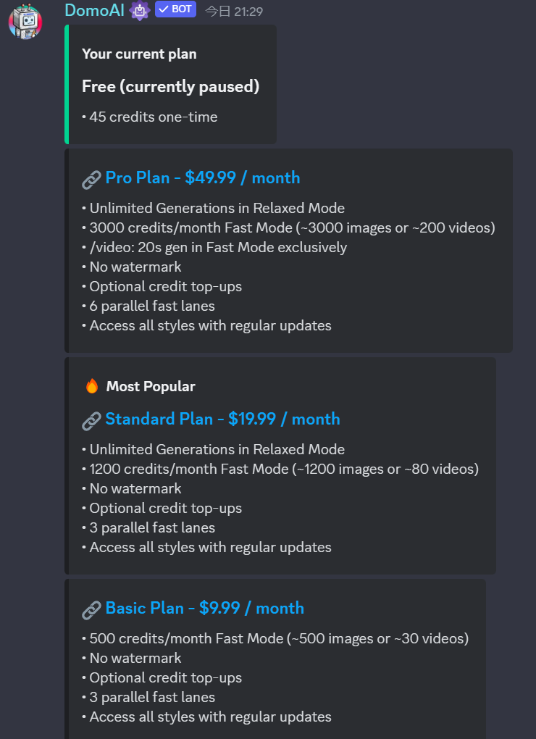The height and width of the screenshot is (739, 536).
Task: Open the DomoAI bot avatar profile
Action: [25, 22]
